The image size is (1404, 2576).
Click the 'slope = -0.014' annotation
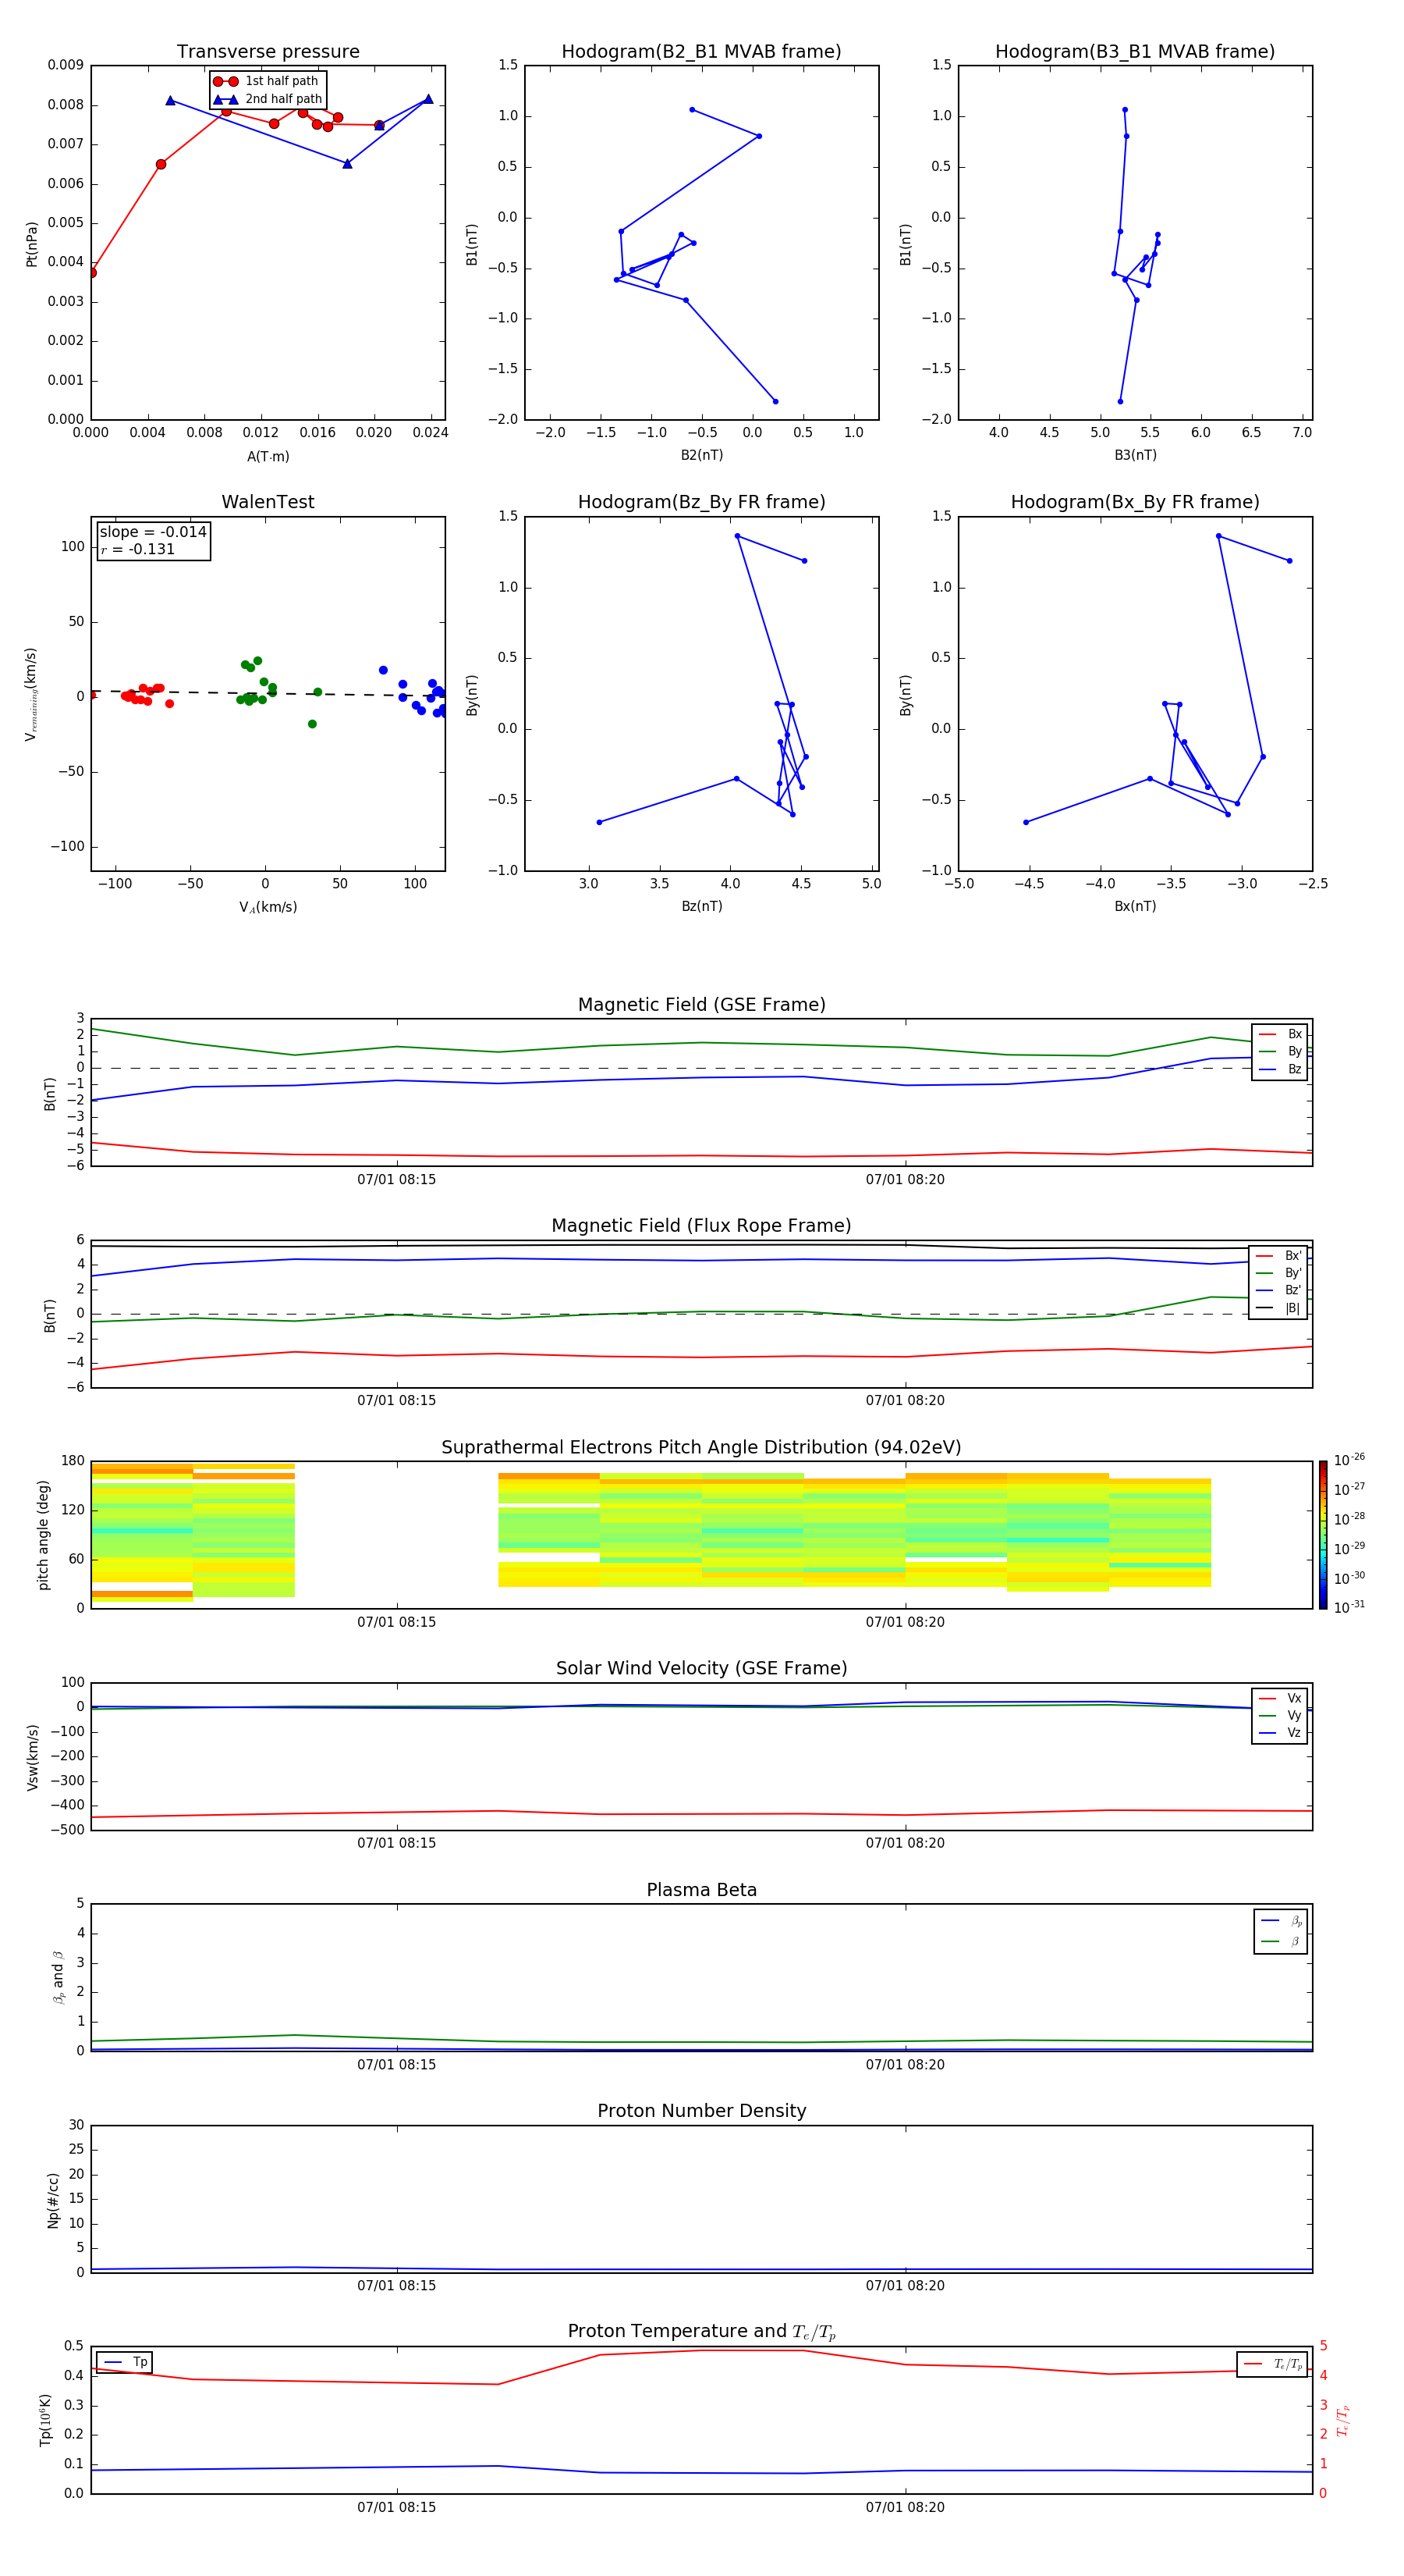(153, 532)
